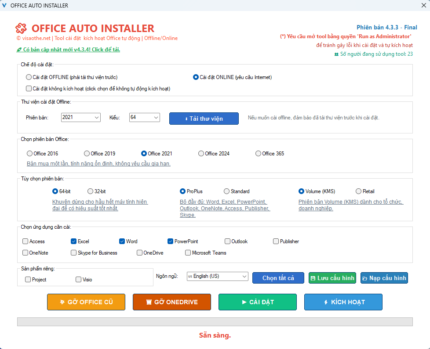Click the Office Auto Installer red logo icon

click(21, 28)
